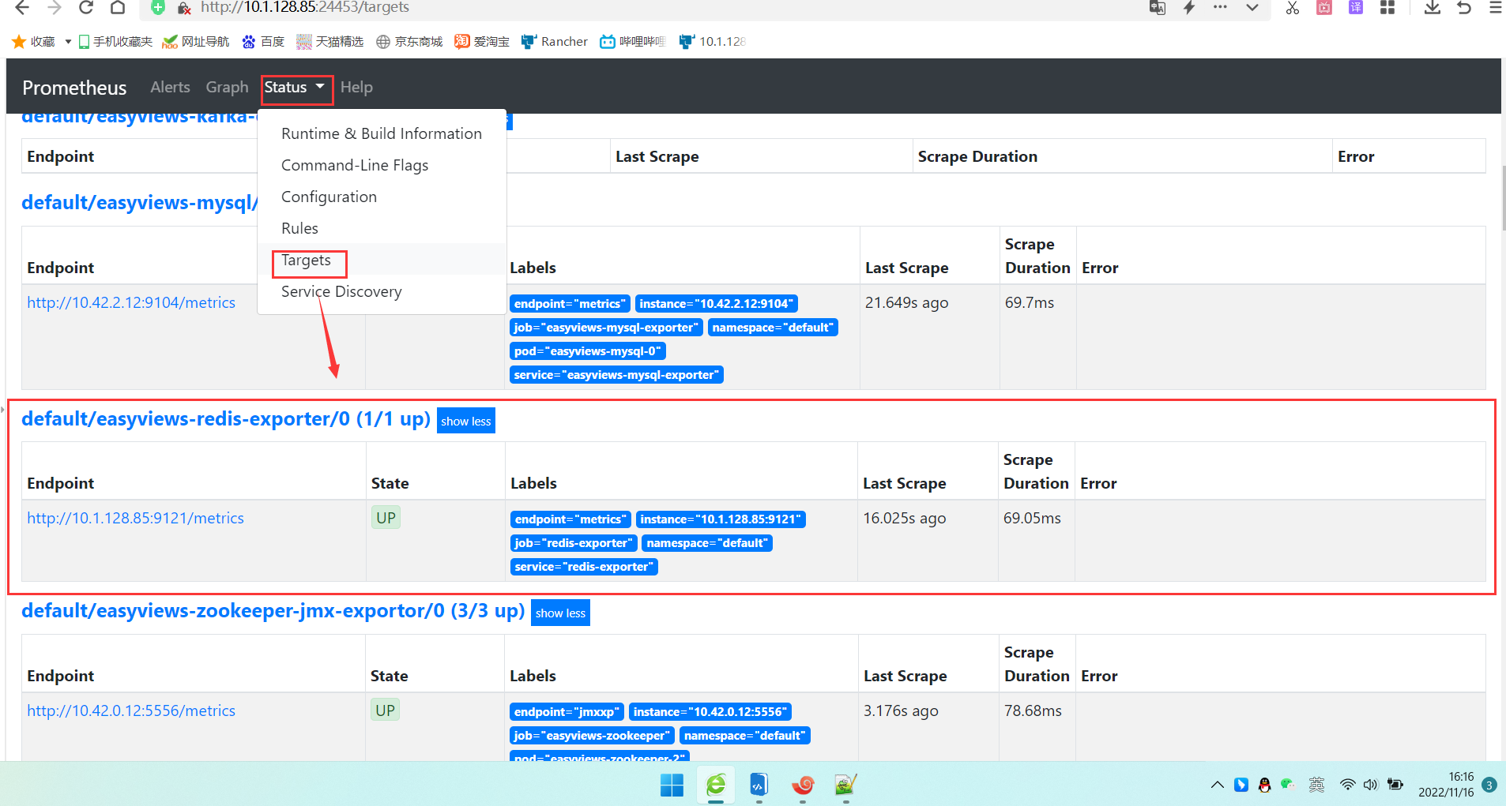Open the 手机收藏夹 mobile favorites bookmark
Viewport: 1506px width, 806px height.
coord(115,42)
